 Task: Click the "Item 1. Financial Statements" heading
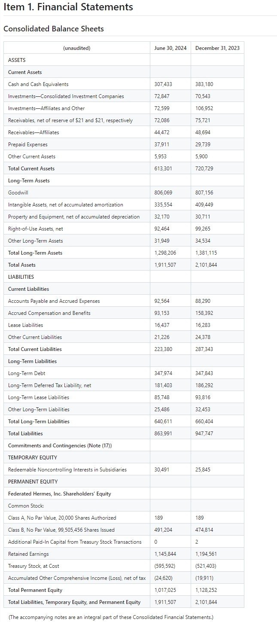tap(68, 7)
